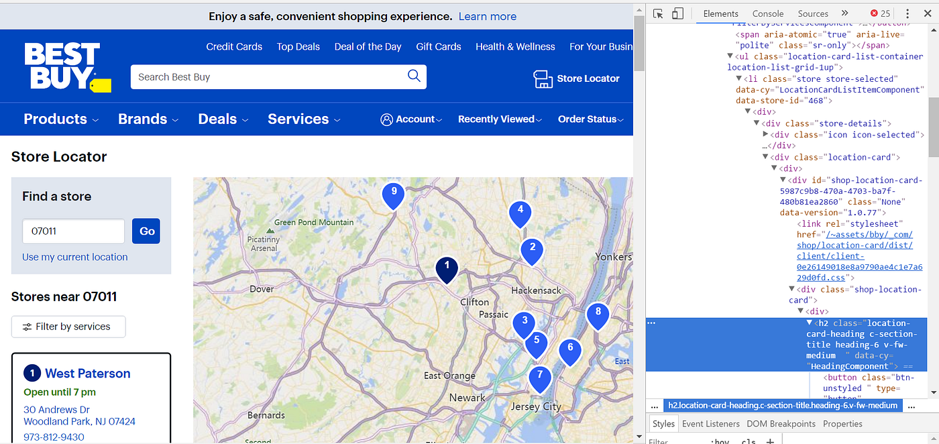Click the number 1 badge beside West Paterson
The image size is (939, 444).
32,373
